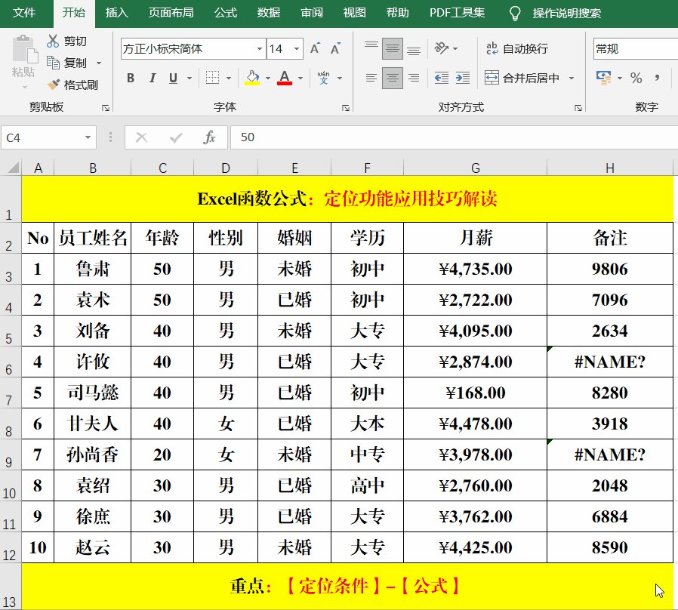Viewport: 678px width, 610px height.
Task: Click the Copy icon
Action: (x=53, y=63)
